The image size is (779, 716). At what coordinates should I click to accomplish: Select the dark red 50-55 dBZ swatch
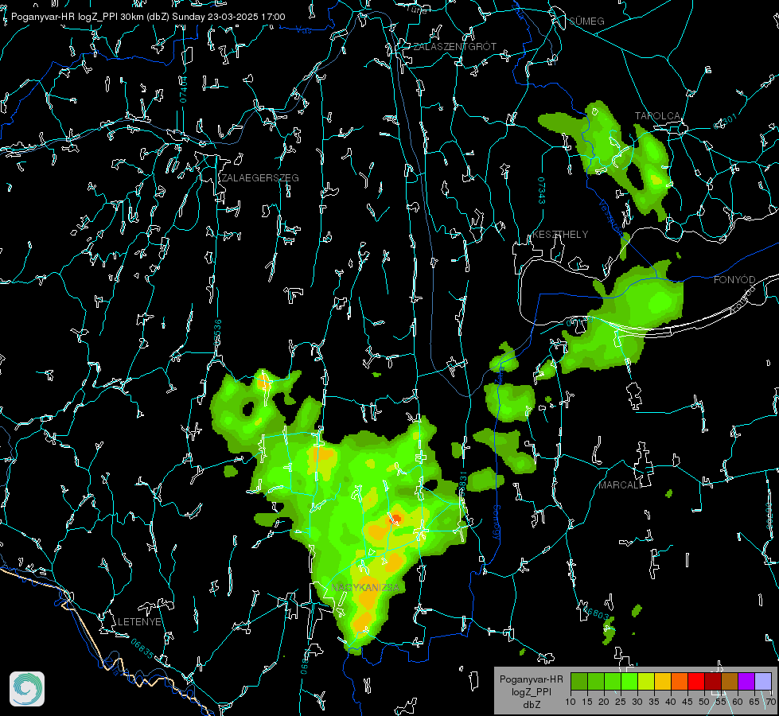[713, 681]
